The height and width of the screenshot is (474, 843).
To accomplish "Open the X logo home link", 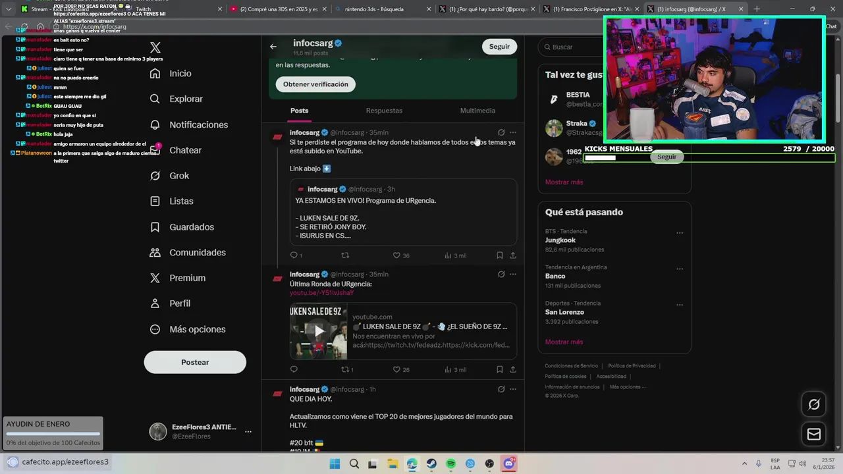I will [155, 47].
